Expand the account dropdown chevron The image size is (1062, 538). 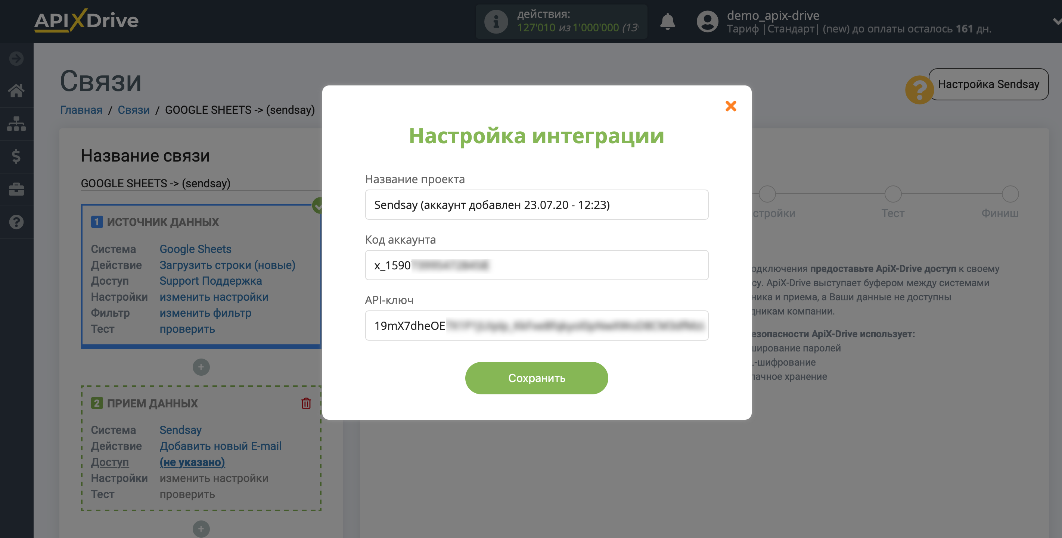click(x=1057, y=21)
